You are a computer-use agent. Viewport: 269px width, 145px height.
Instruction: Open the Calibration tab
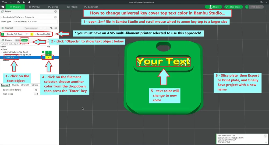coord(91,7)
